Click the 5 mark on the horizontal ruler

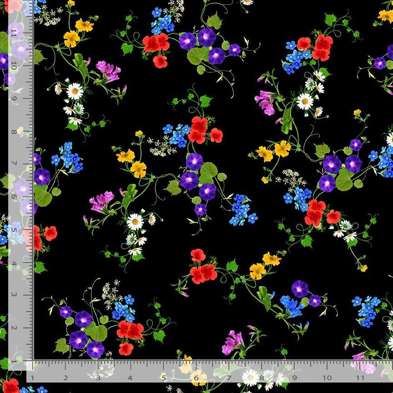(163, 378)
